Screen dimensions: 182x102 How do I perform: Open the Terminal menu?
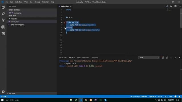tap(45, 2)
